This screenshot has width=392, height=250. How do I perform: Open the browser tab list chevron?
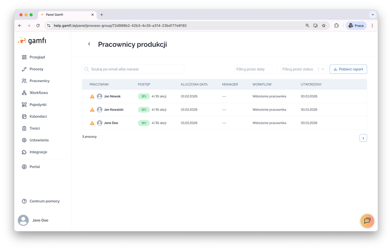point(372,15)
